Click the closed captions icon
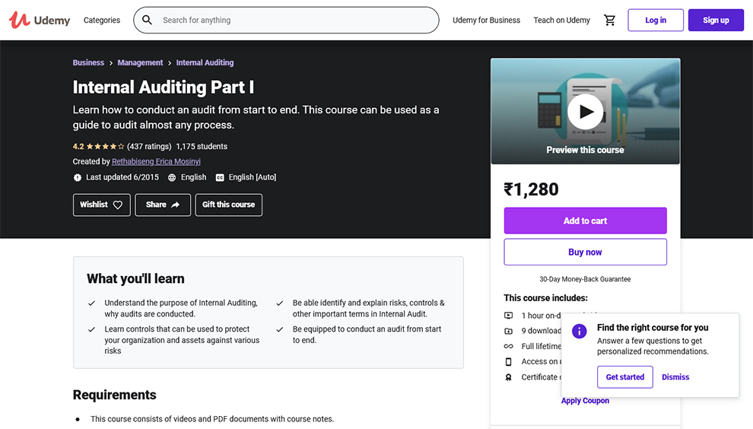Viewport: 753px width, 429px height. point(220,177)
